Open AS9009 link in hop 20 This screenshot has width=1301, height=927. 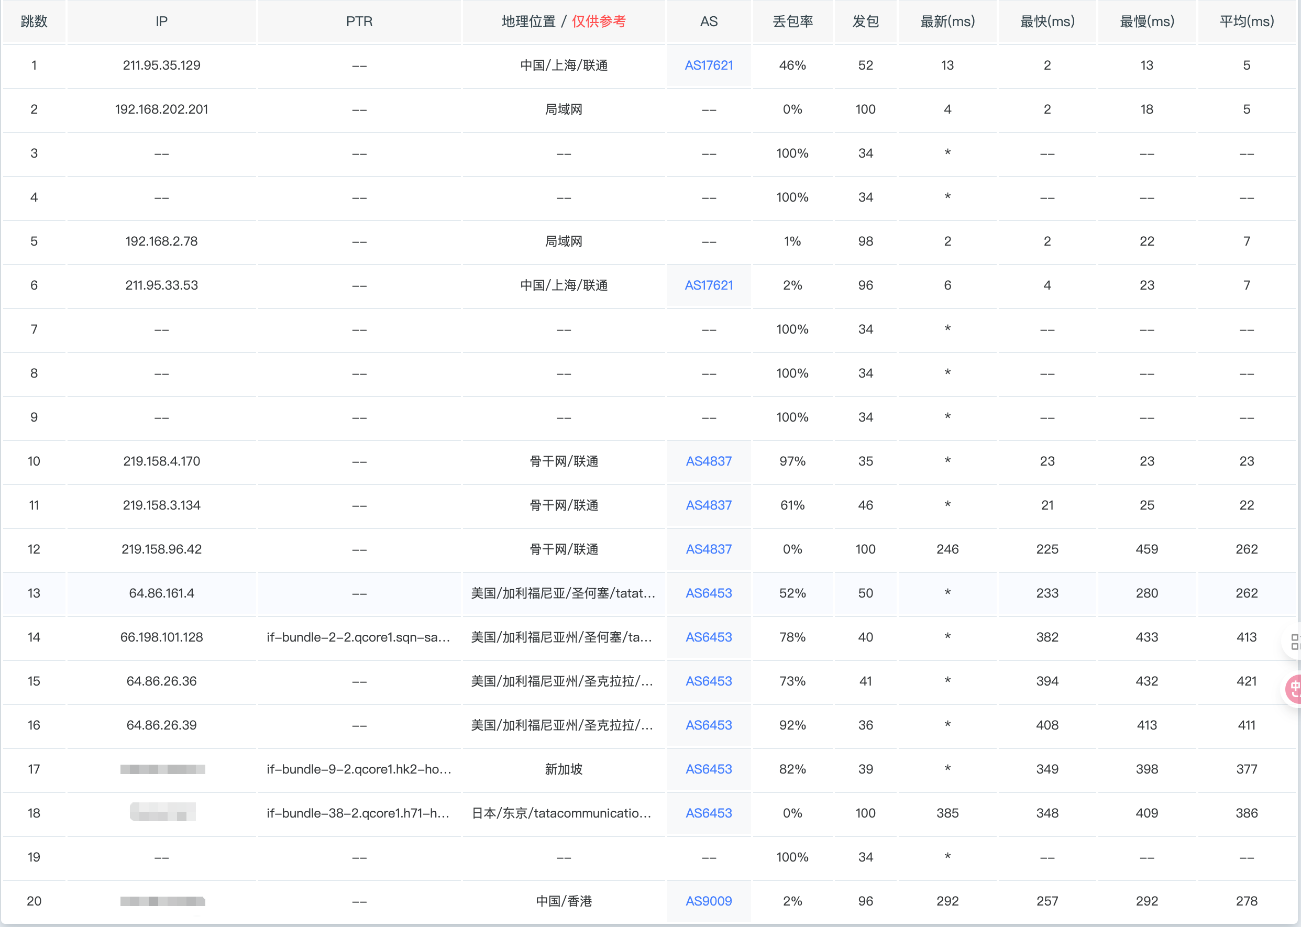coord(709,901)
